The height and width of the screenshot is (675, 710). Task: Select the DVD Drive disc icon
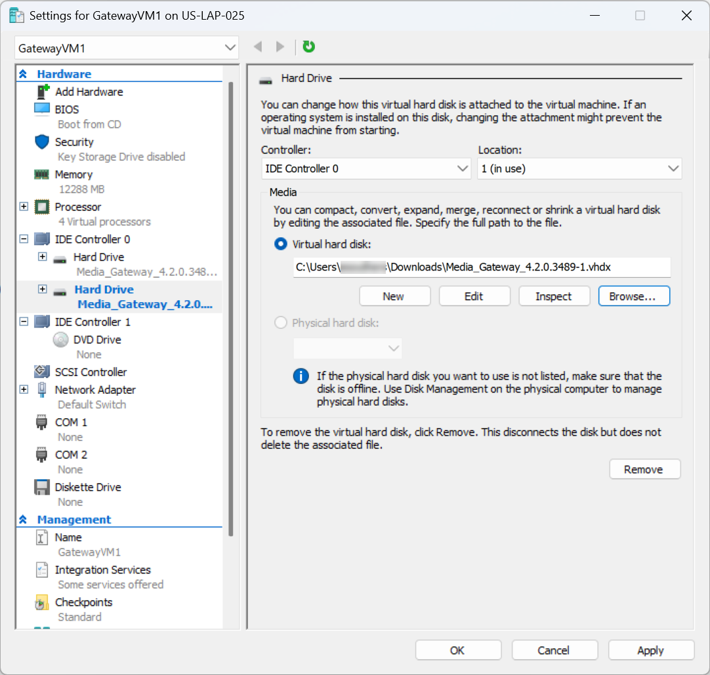tap(60, 339)
